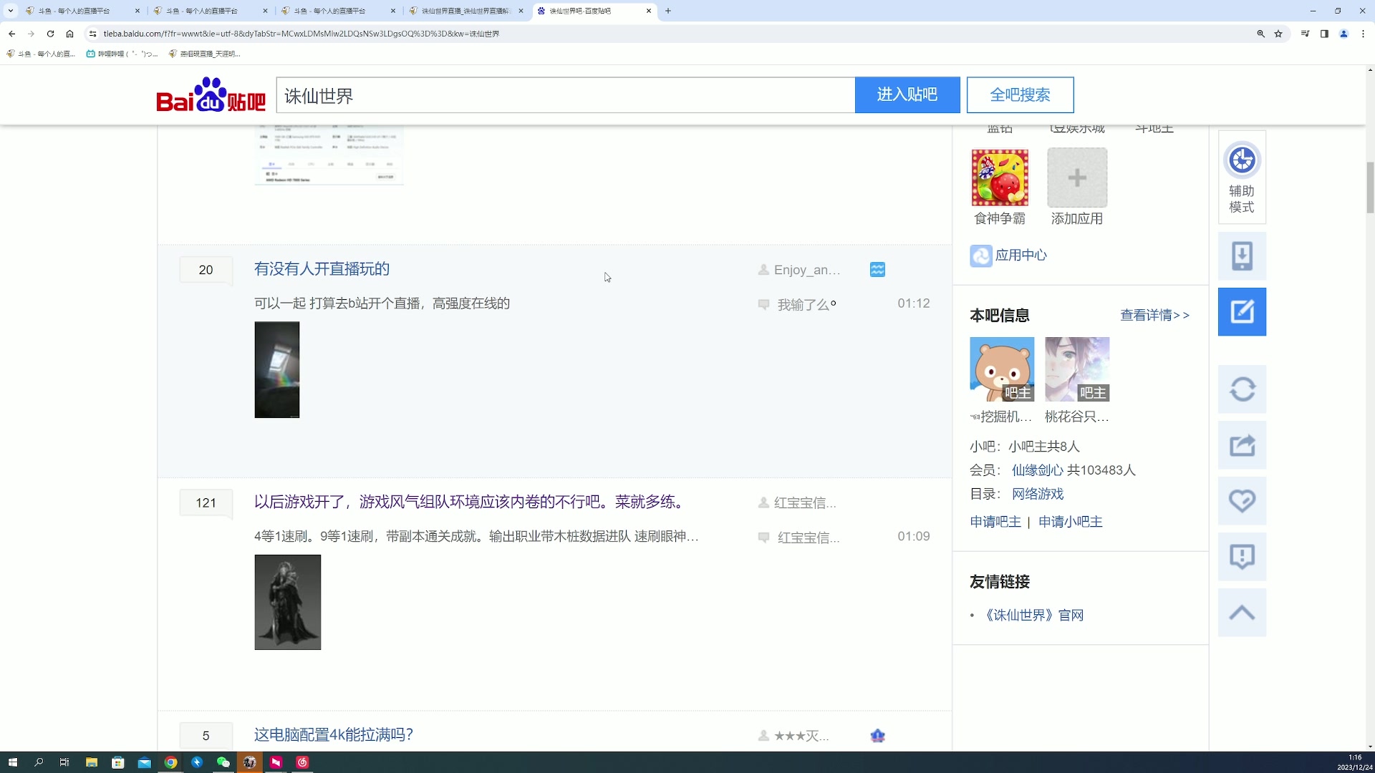Select the blue compose post icon

click(x=1242, y=311)
